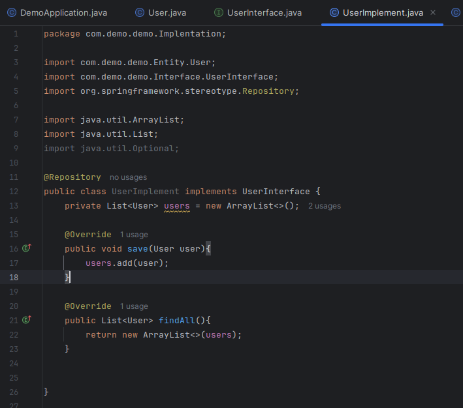Click '1 usage' hint above save method
The height and width of the screenshot is (408, 463).
pyautogui.click(x=134, y=235)
